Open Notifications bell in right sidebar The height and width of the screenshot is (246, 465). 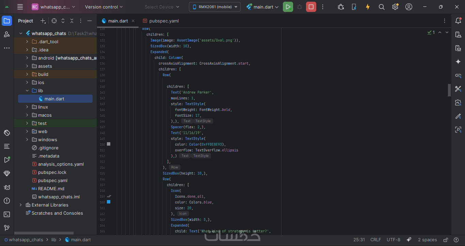pos(458,21)
